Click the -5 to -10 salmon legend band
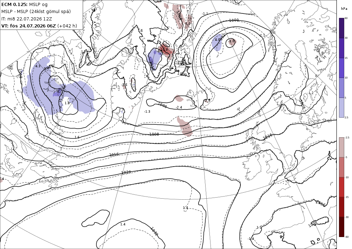This screenshot has height=249, width=352. [x=341, y=167]
